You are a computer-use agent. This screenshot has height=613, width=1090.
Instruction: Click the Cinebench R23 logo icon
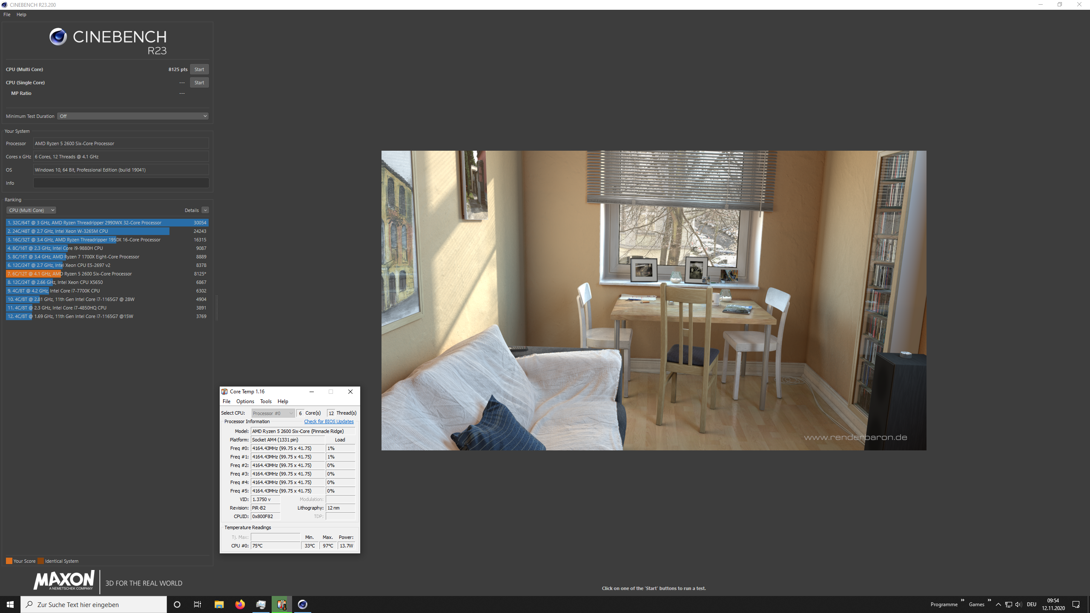pos(58,37)
